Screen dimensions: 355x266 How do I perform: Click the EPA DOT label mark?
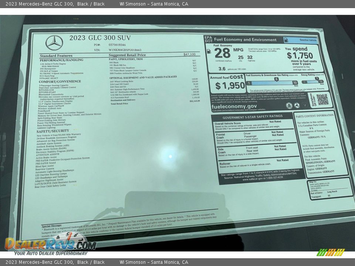coord(208,39)
